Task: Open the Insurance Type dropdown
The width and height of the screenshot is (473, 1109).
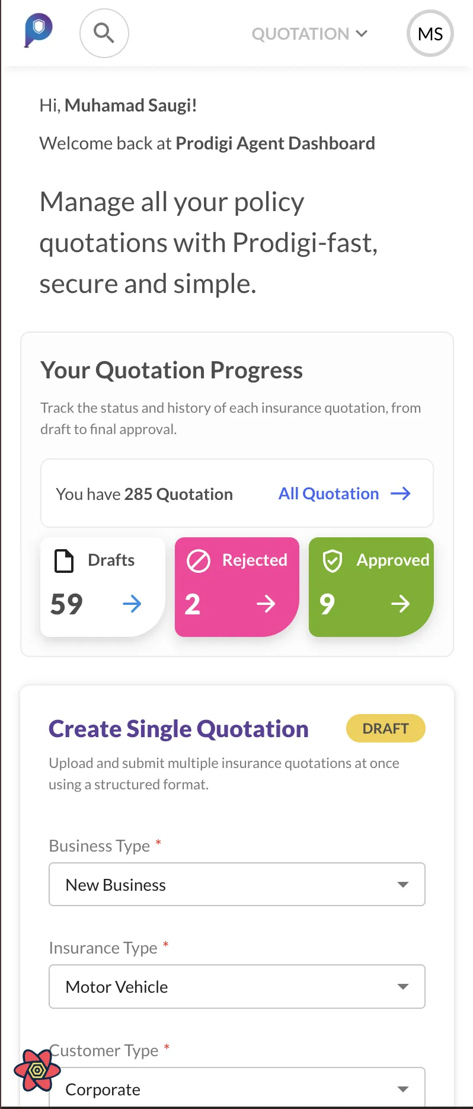Action: (237, 987)
